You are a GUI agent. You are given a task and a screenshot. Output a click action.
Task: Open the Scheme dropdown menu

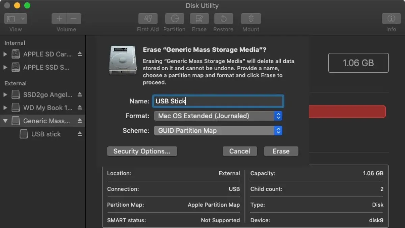(218, 130)
